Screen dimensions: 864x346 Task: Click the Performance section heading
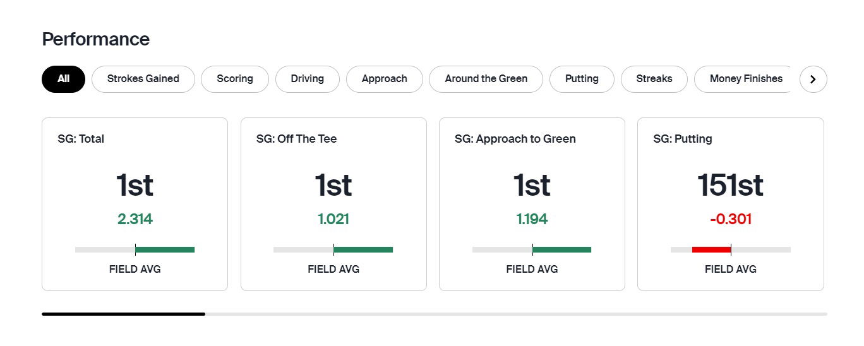(95, 39)
